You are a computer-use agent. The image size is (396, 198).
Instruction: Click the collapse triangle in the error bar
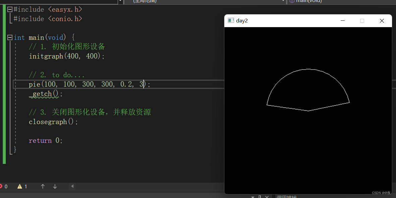72,186
